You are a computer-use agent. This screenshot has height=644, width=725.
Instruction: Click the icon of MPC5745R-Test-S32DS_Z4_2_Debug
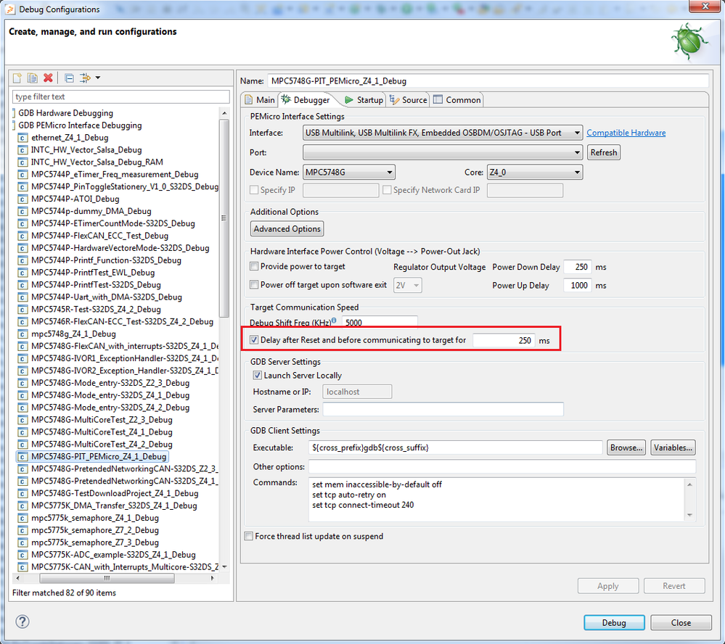coord(22,310)
